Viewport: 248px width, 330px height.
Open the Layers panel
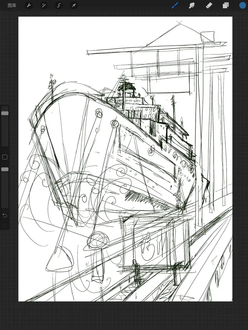point(226,5)
